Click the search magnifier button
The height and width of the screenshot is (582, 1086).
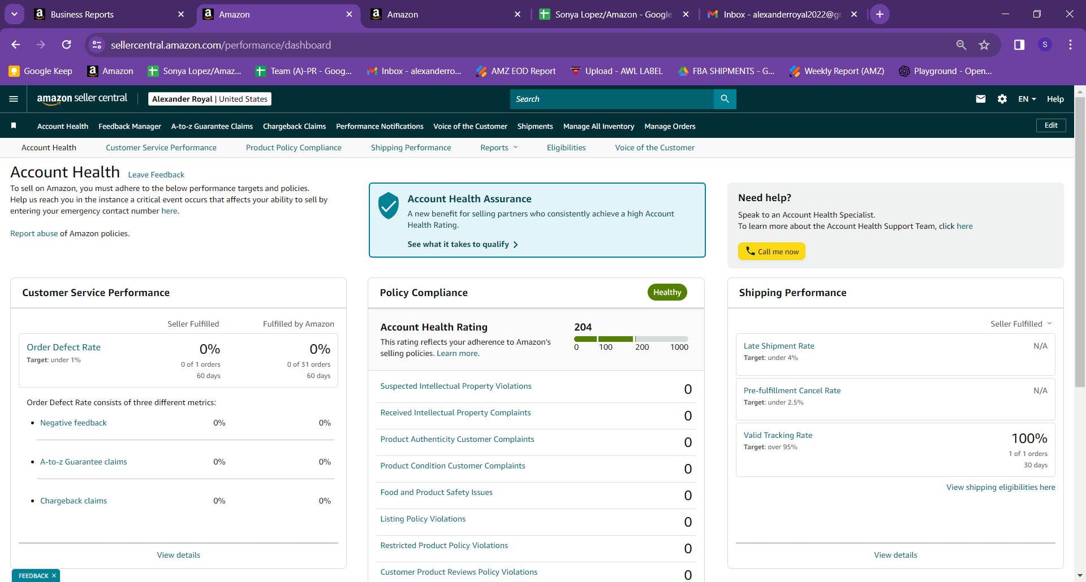(725, 99)
